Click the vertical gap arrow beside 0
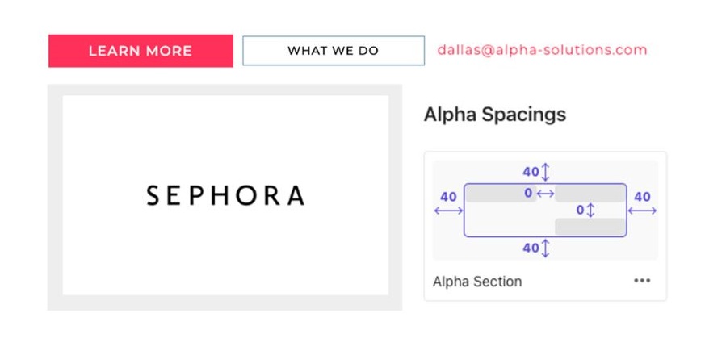The height and width of the screenshot is (359, 726). 590,211
